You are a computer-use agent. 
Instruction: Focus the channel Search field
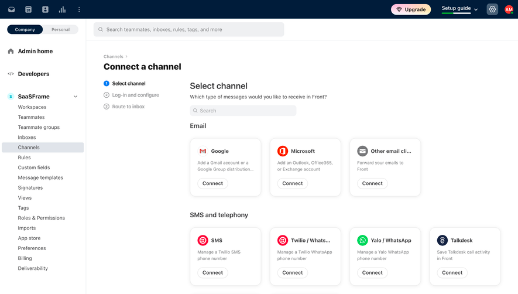click(x=243, y=111)
